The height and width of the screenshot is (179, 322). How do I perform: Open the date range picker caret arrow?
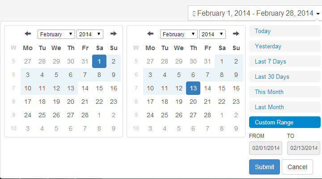coord(318,14)
